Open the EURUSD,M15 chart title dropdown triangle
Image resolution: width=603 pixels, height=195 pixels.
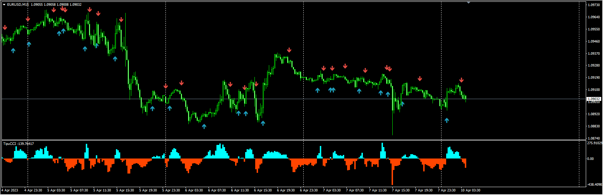coord(4,5)
